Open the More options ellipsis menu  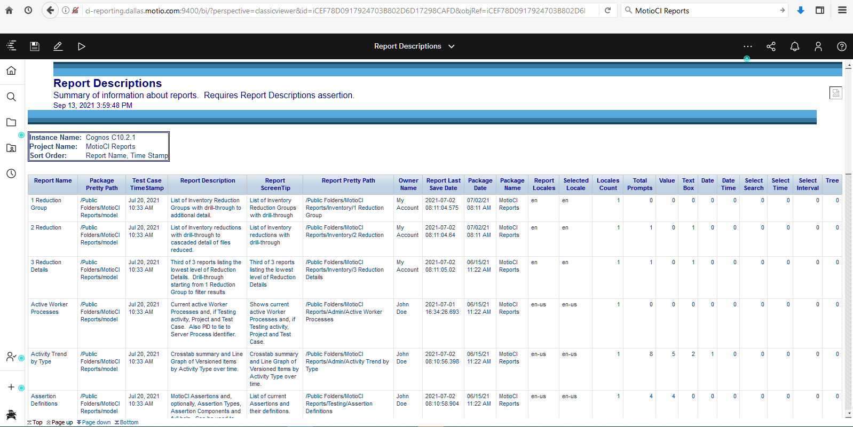748,46
